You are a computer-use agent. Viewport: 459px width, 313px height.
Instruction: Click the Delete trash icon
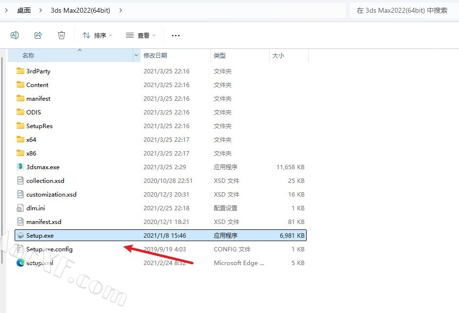coord(62,36)
